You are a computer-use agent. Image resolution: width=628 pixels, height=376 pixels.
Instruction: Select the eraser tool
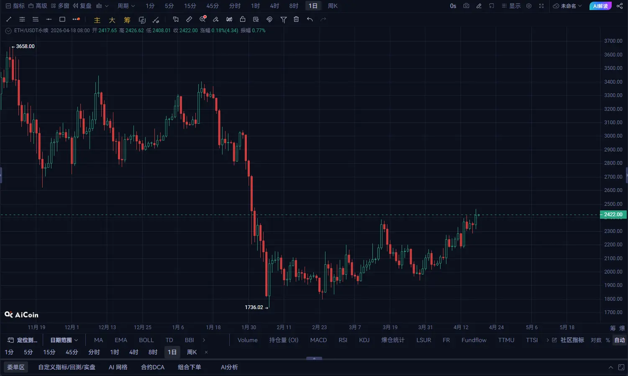point(216,19)
